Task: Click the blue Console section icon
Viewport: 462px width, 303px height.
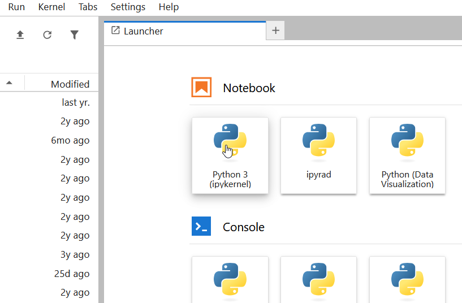Action: 201,226
